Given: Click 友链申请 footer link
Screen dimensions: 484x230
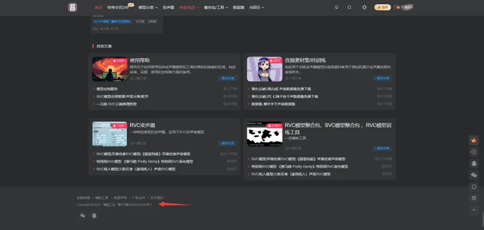Looking at the screenshot, I should pos(83,197).
